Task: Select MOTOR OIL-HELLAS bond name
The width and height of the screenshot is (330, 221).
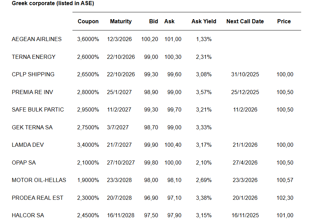Action: pos(39,180)
